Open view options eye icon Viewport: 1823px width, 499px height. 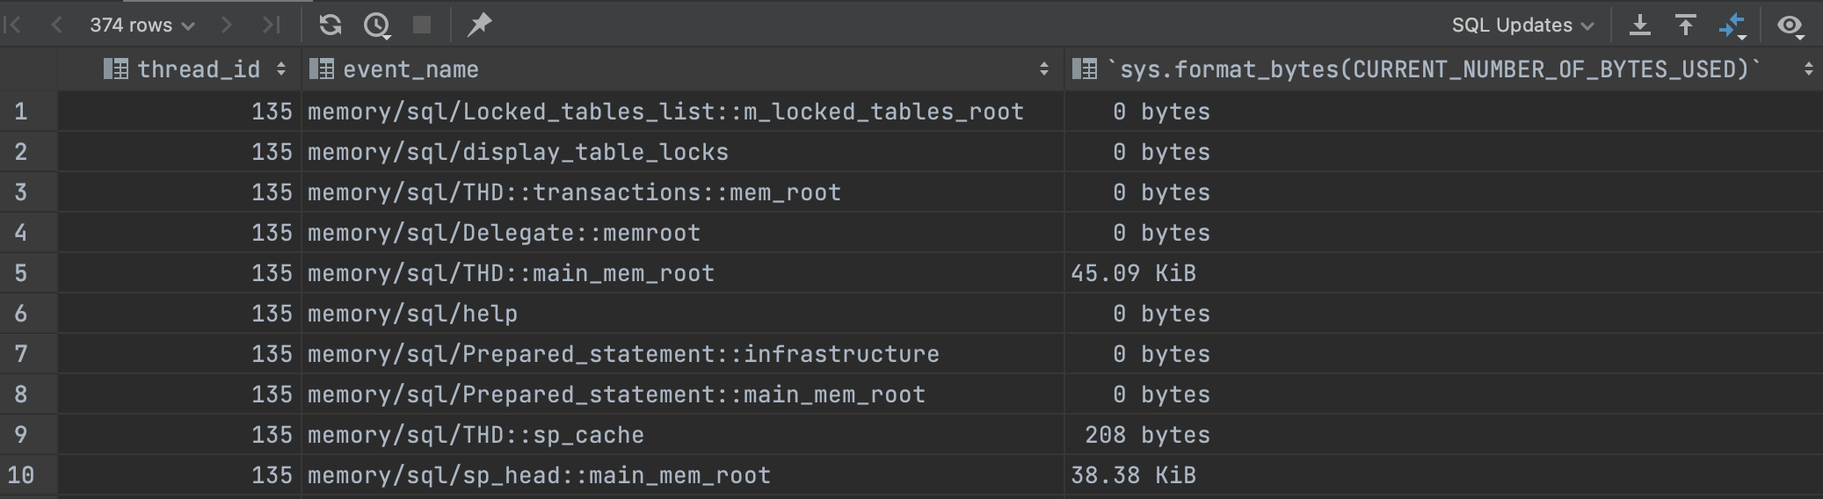(1790, 26)
